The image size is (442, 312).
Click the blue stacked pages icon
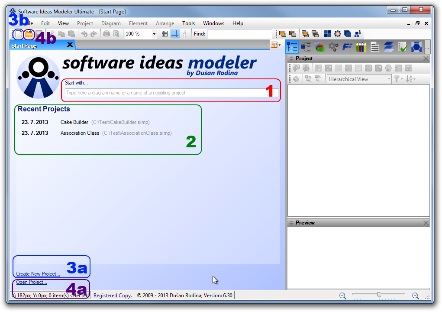348,34
